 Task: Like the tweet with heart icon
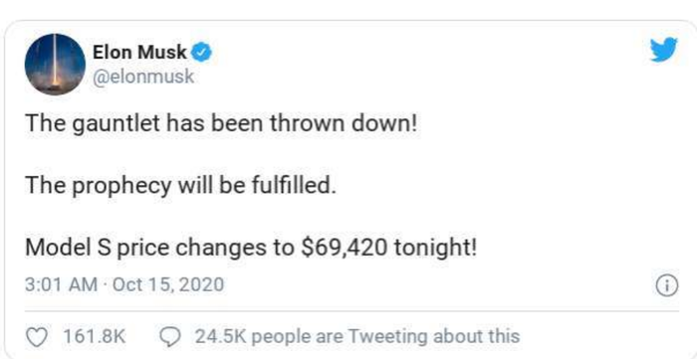point(37,337)
